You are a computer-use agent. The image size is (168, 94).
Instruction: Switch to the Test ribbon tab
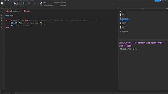[21, 1]
